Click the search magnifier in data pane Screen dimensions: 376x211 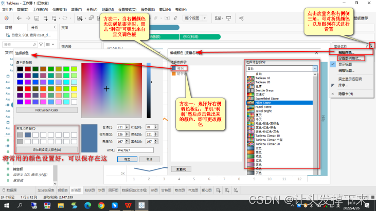34,45
